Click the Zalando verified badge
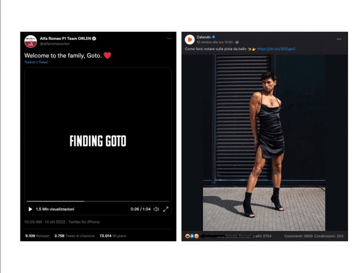This screenshot has height=273, width=364. 214,37
